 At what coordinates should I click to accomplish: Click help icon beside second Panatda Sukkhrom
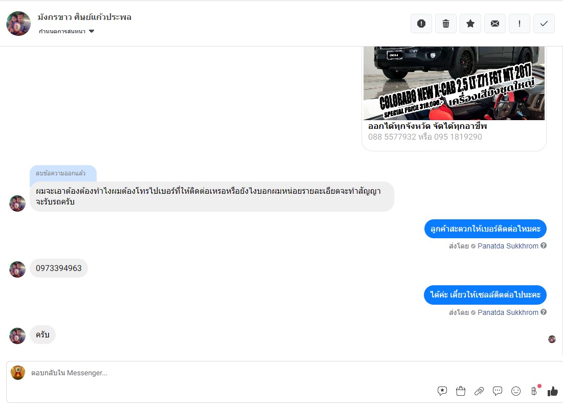click(x=544, y=312)
